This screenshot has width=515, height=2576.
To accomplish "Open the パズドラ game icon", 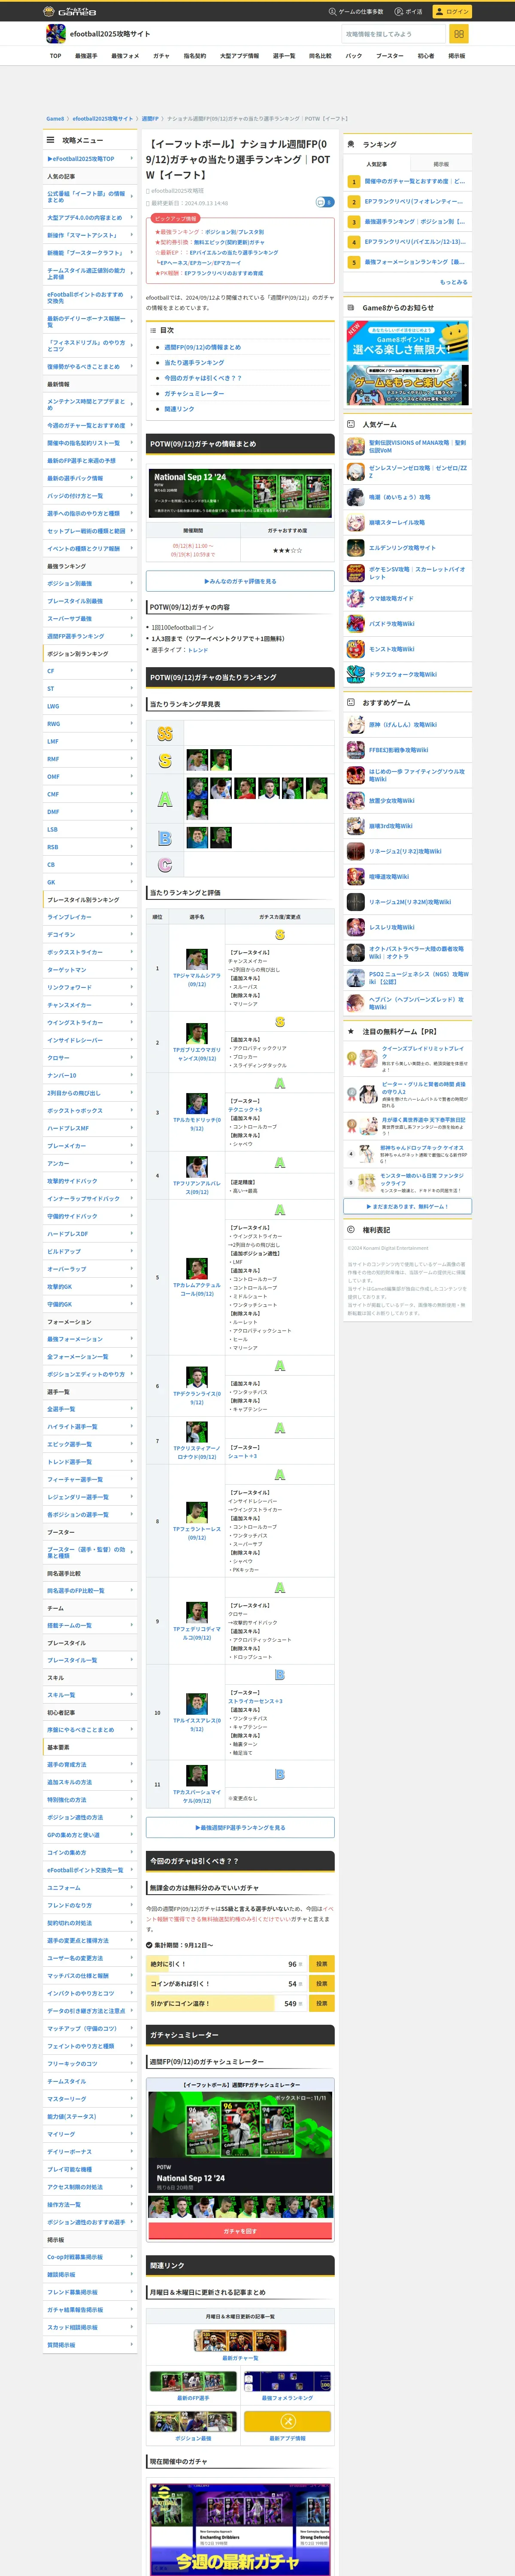I will click(x=356, y=624).
